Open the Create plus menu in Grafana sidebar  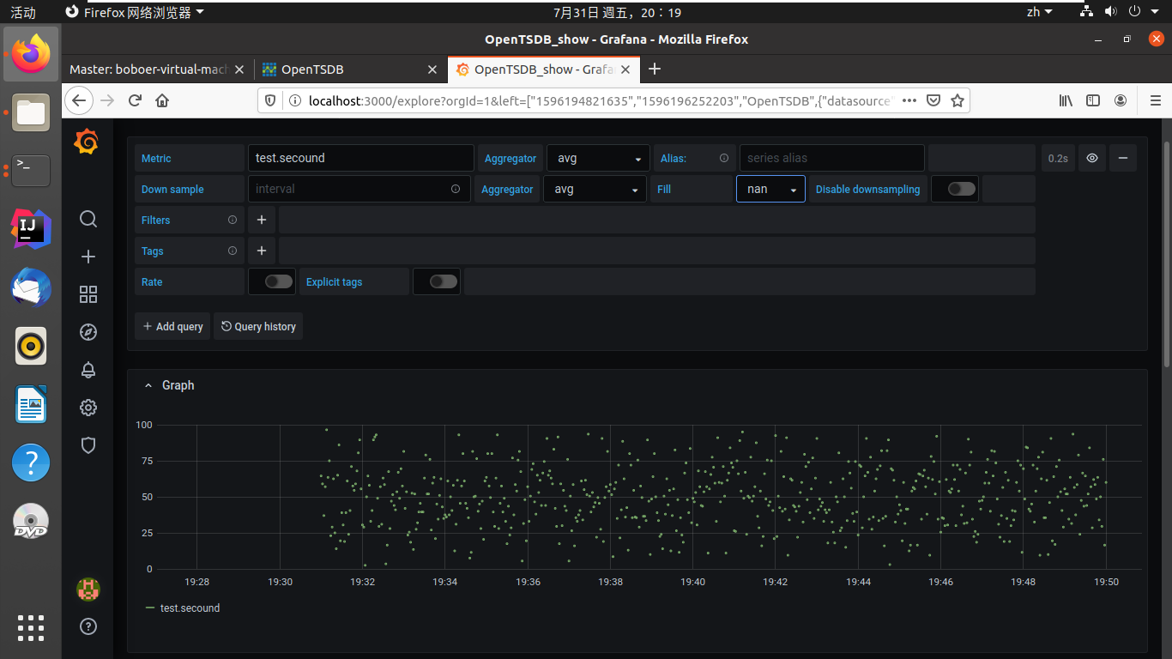coord(88,257)
